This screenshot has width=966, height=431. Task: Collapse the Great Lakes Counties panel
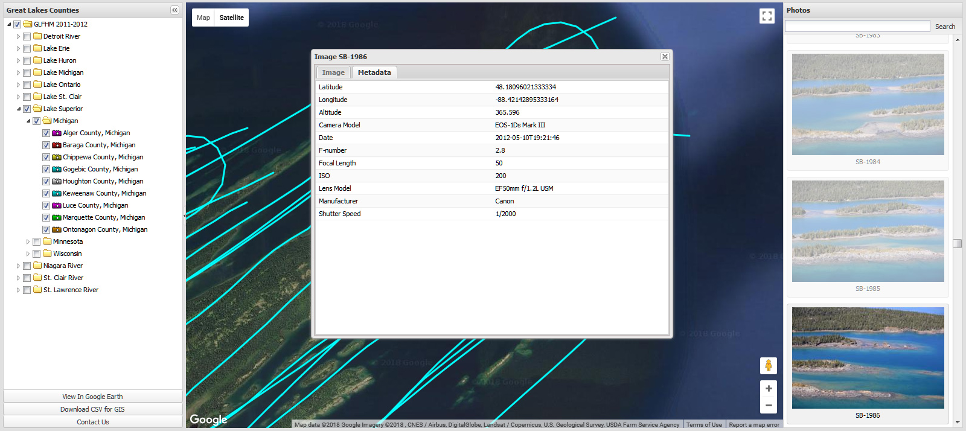click(174, 10)
